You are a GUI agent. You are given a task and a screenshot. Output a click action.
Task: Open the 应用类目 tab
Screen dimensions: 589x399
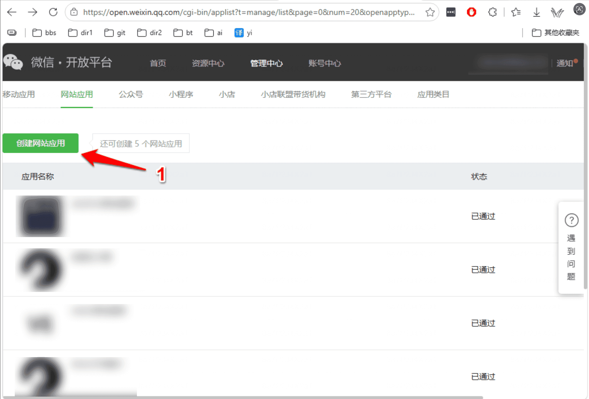point(433,94)
